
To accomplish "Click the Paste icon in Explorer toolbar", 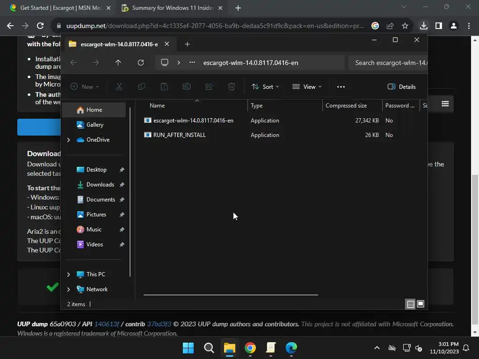I will pyautogui.click(x=164, y=86).
